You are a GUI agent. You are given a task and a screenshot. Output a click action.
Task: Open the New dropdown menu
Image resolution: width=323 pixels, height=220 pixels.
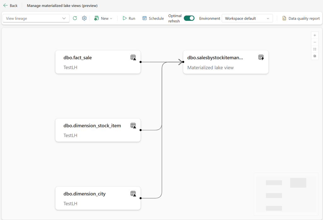point(103,18)
